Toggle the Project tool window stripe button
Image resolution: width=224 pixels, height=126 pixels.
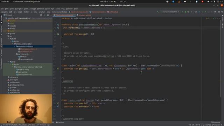(1, 19)
